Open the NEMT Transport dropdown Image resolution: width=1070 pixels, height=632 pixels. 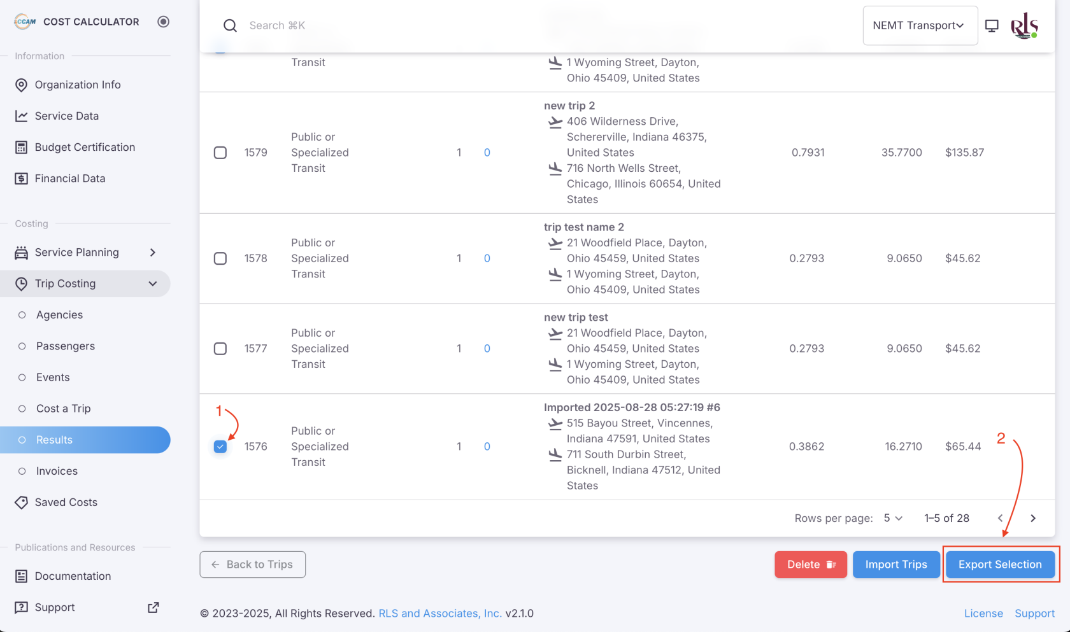pos(920,25)
